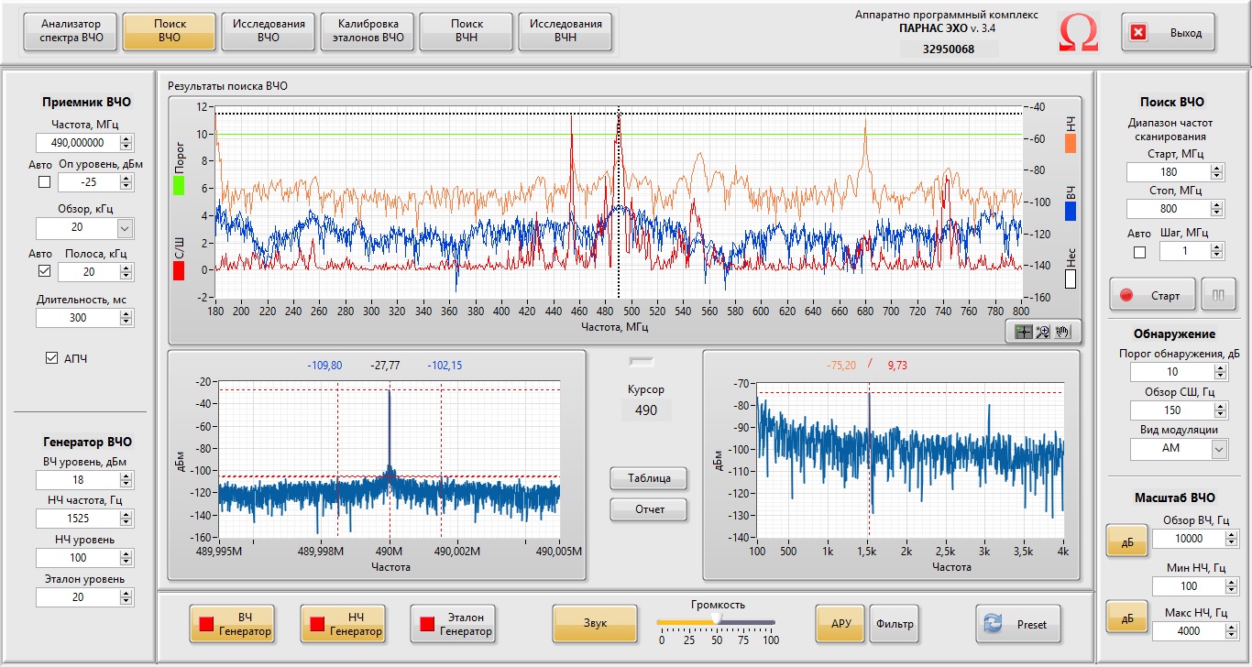This screenshot has width=1252, height=667.
Task: Click the Обзор СШ, Гц input field
Action: pos(1171,410)
